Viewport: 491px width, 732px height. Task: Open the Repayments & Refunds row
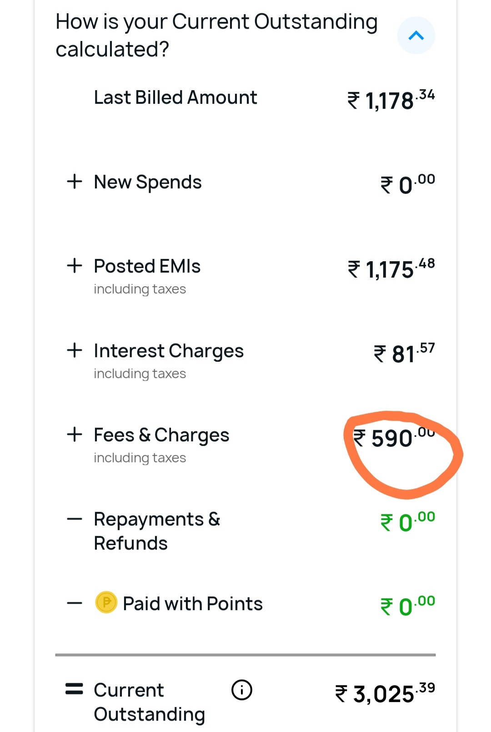tap(157, 531)
